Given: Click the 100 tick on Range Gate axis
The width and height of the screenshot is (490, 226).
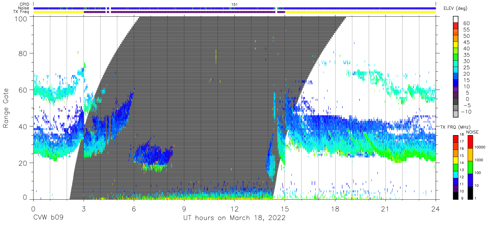Looking at the screenshot, I should pyautogui.click(x=21, y=18).
